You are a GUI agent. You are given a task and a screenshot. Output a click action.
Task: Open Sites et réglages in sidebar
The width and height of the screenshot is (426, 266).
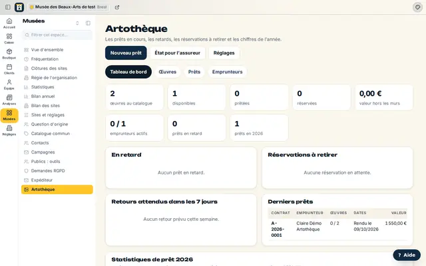pos(57,115)
